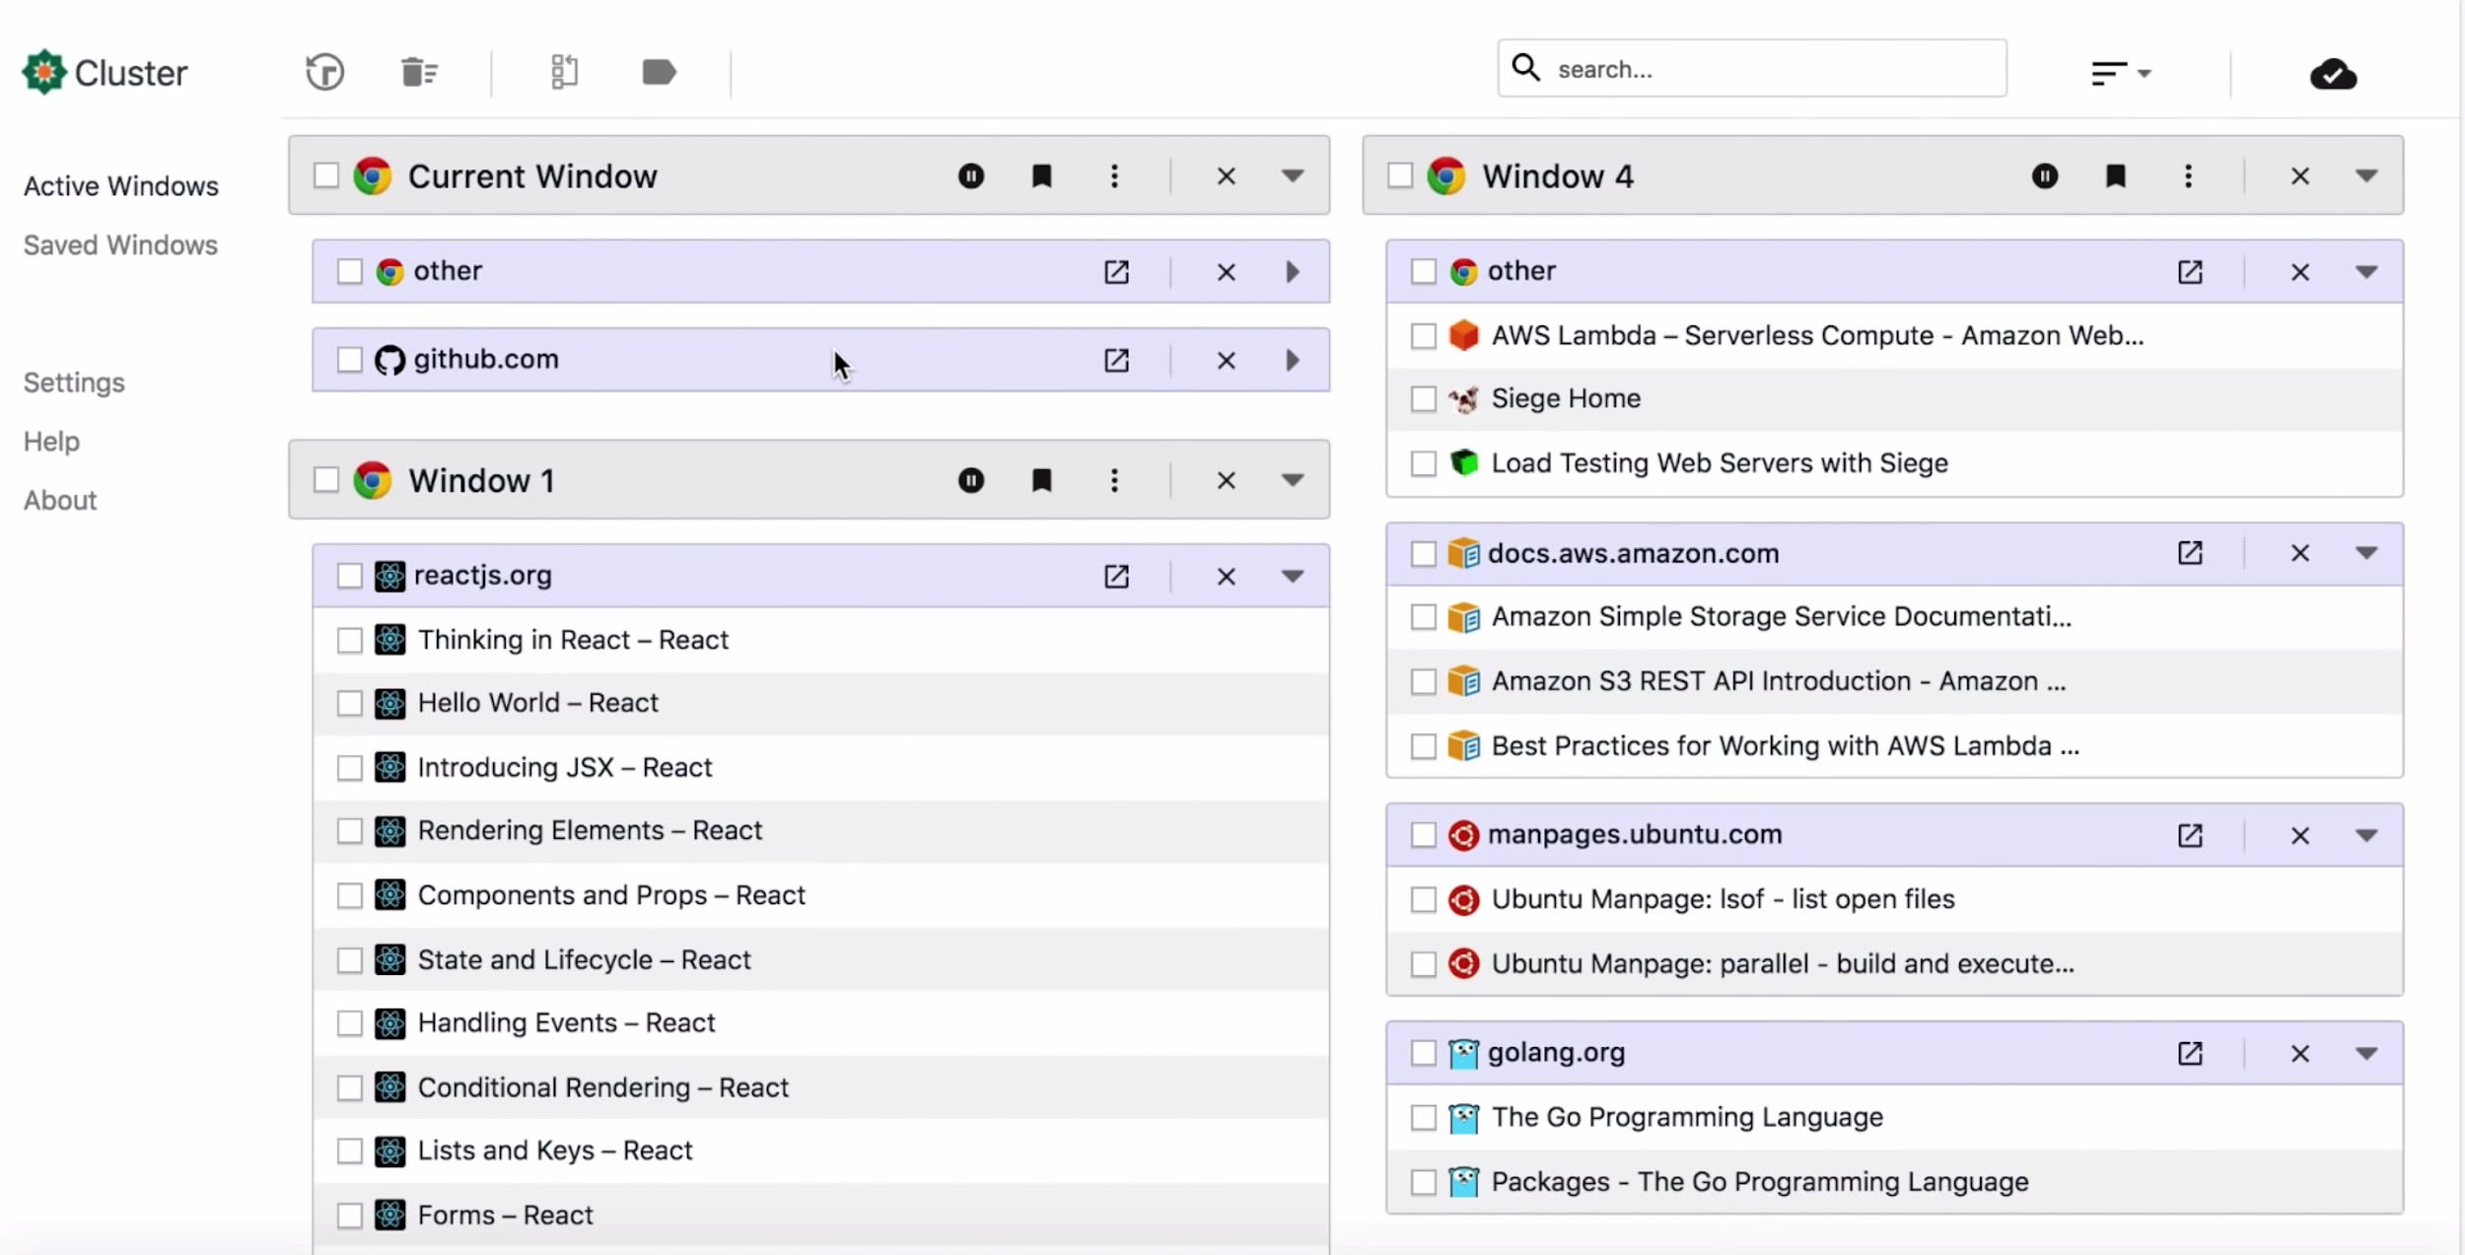
Task: Switch to Saved Windows section
Action: pos(120,244)
